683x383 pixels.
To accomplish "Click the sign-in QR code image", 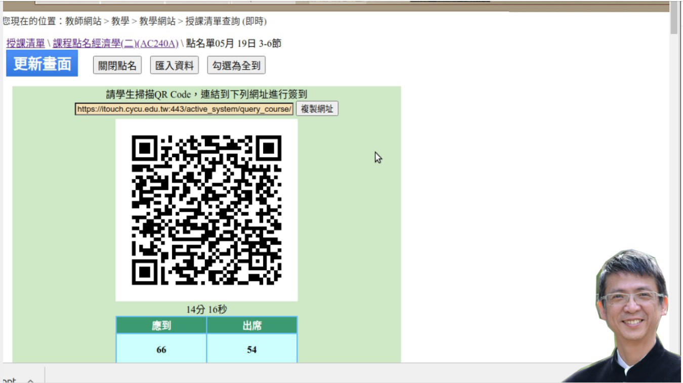I will point(206,210).
